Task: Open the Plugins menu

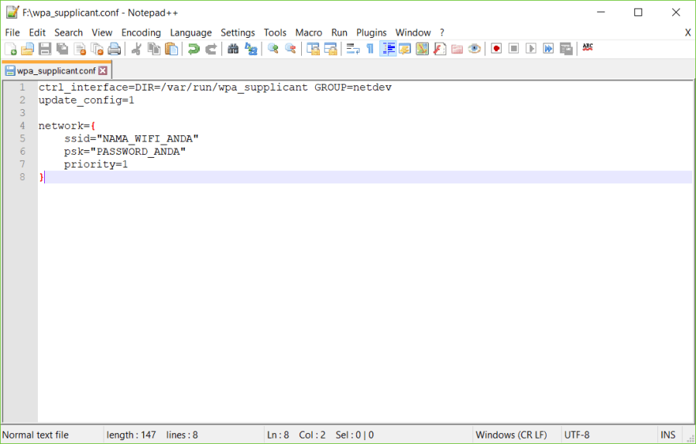Action: coord(372,32)
